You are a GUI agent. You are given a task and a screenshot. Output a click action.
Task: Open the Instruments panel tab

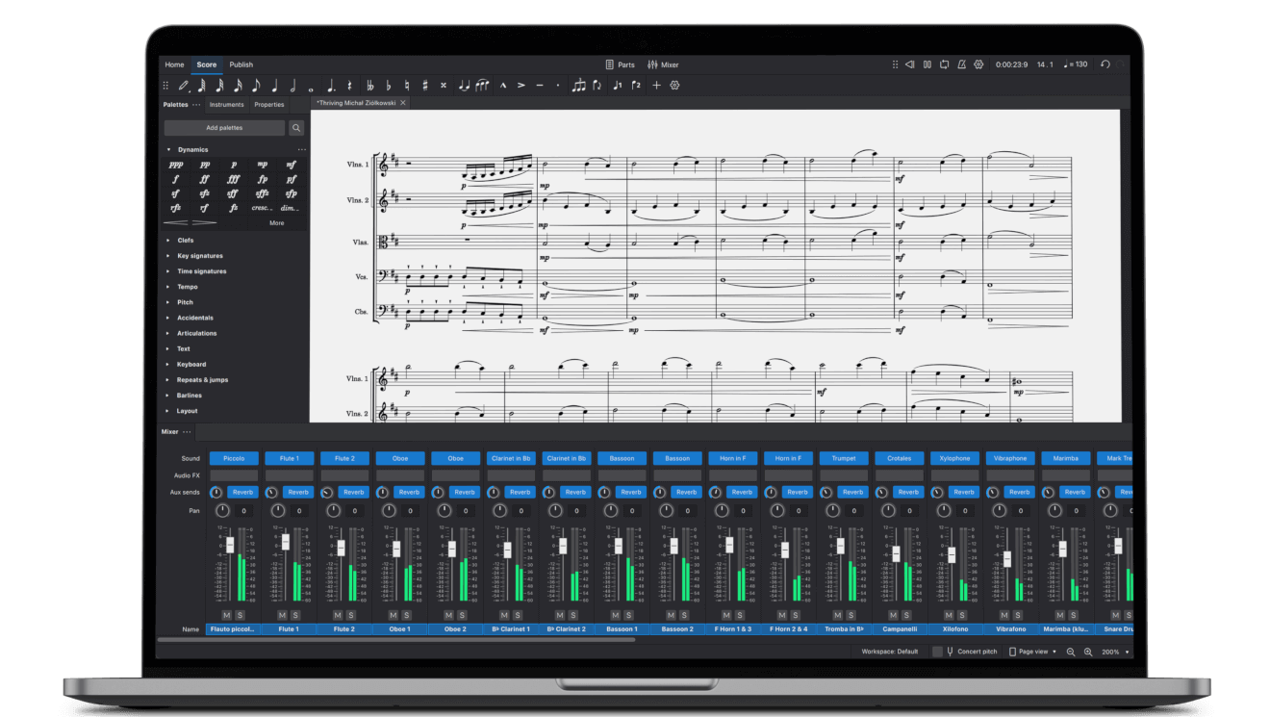pyautogui.click(x=226, y=105)
